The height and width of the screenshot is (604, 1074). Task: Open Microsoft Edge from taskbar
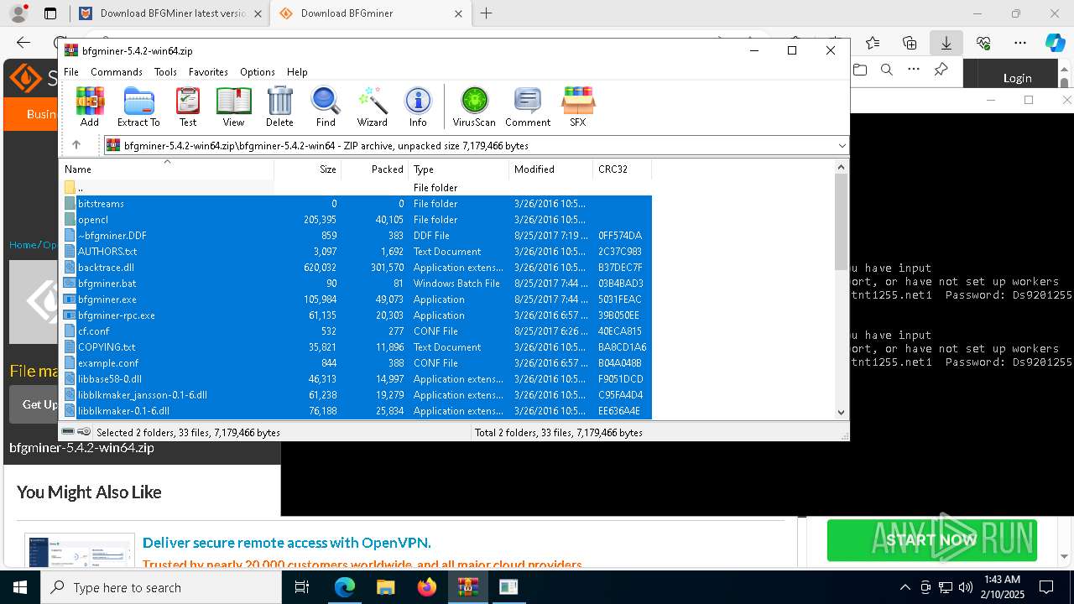345,587
